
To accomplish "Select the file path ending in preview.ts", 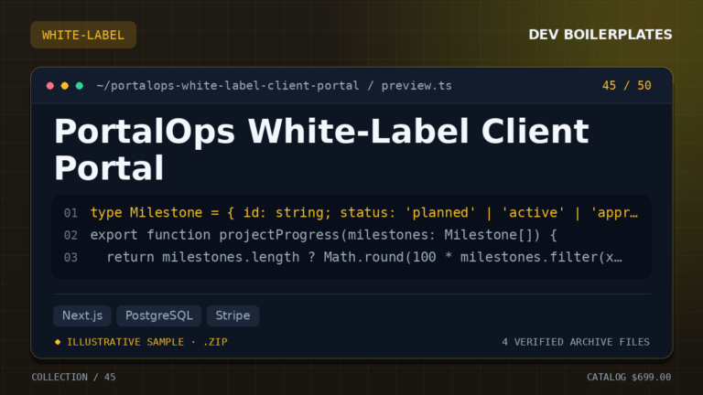I will 274,86.
